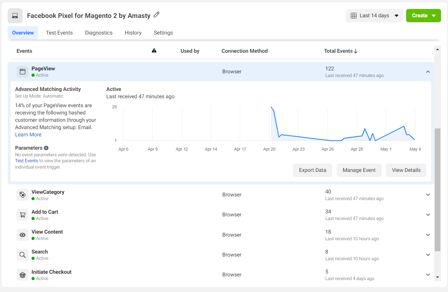Follow the Learn More link
The width and height of the screenshot is (448, 292).
coord(28,135)
